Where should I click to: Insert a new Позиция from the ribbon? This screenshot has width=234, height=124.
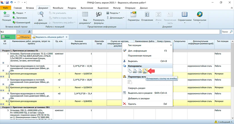(7, 16)
